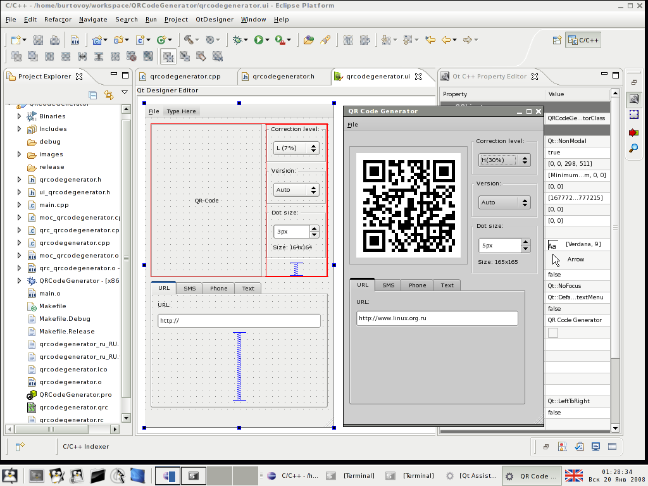
Task: Toggle Link with Editor in Project Explorer
Action: [x=109, y=95]
